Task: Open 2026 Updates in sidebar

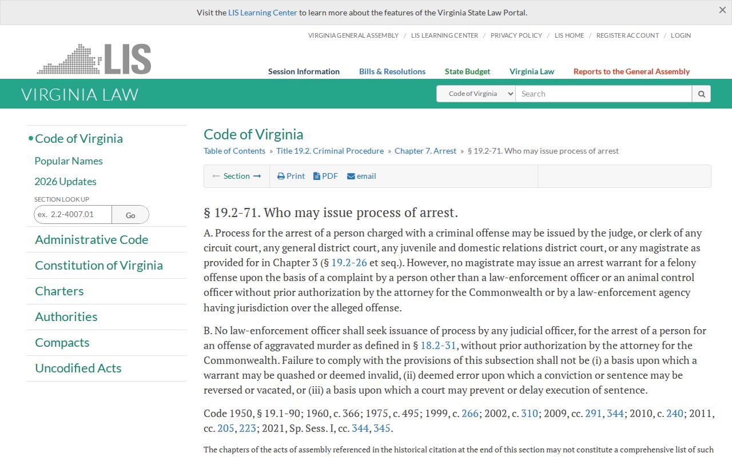Action: pos(65,182)
